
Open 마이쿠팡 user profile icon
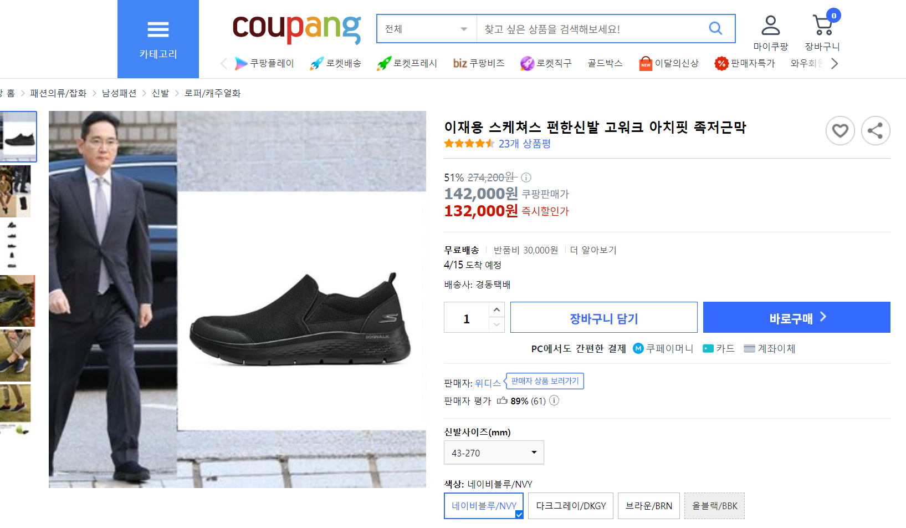pyautogui.click(x=770, y=25)
